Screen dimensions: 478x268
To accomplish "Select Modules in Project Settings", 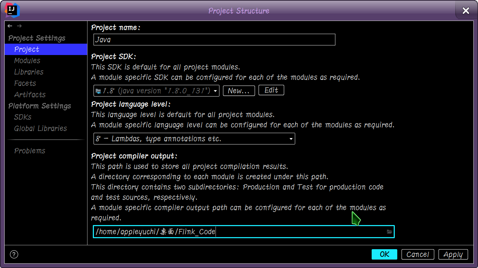I will click(x=27, y=61).
